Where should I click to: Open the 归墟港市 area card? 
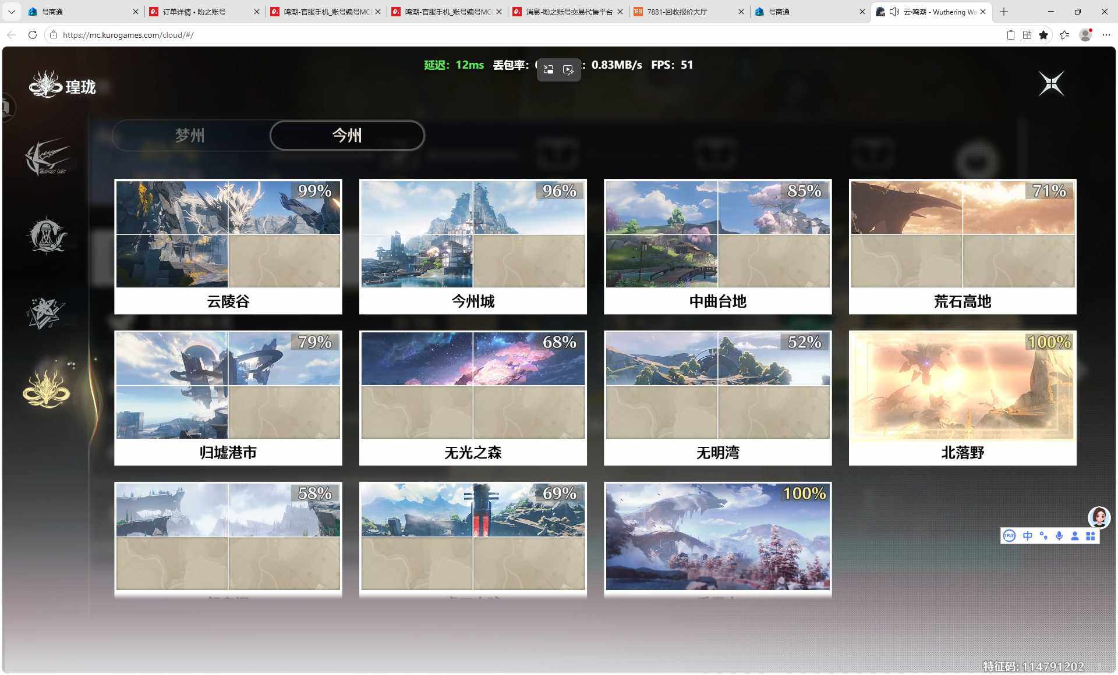pyautogui.click(x=228, y=398)
